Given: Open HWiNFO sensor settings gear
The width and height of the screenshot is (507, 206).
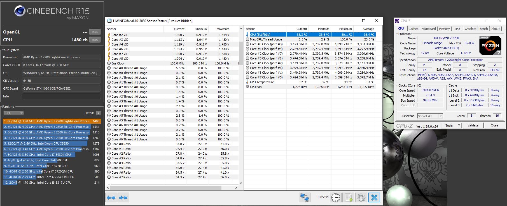Looking at the screenshot, I should coord(361,198).
